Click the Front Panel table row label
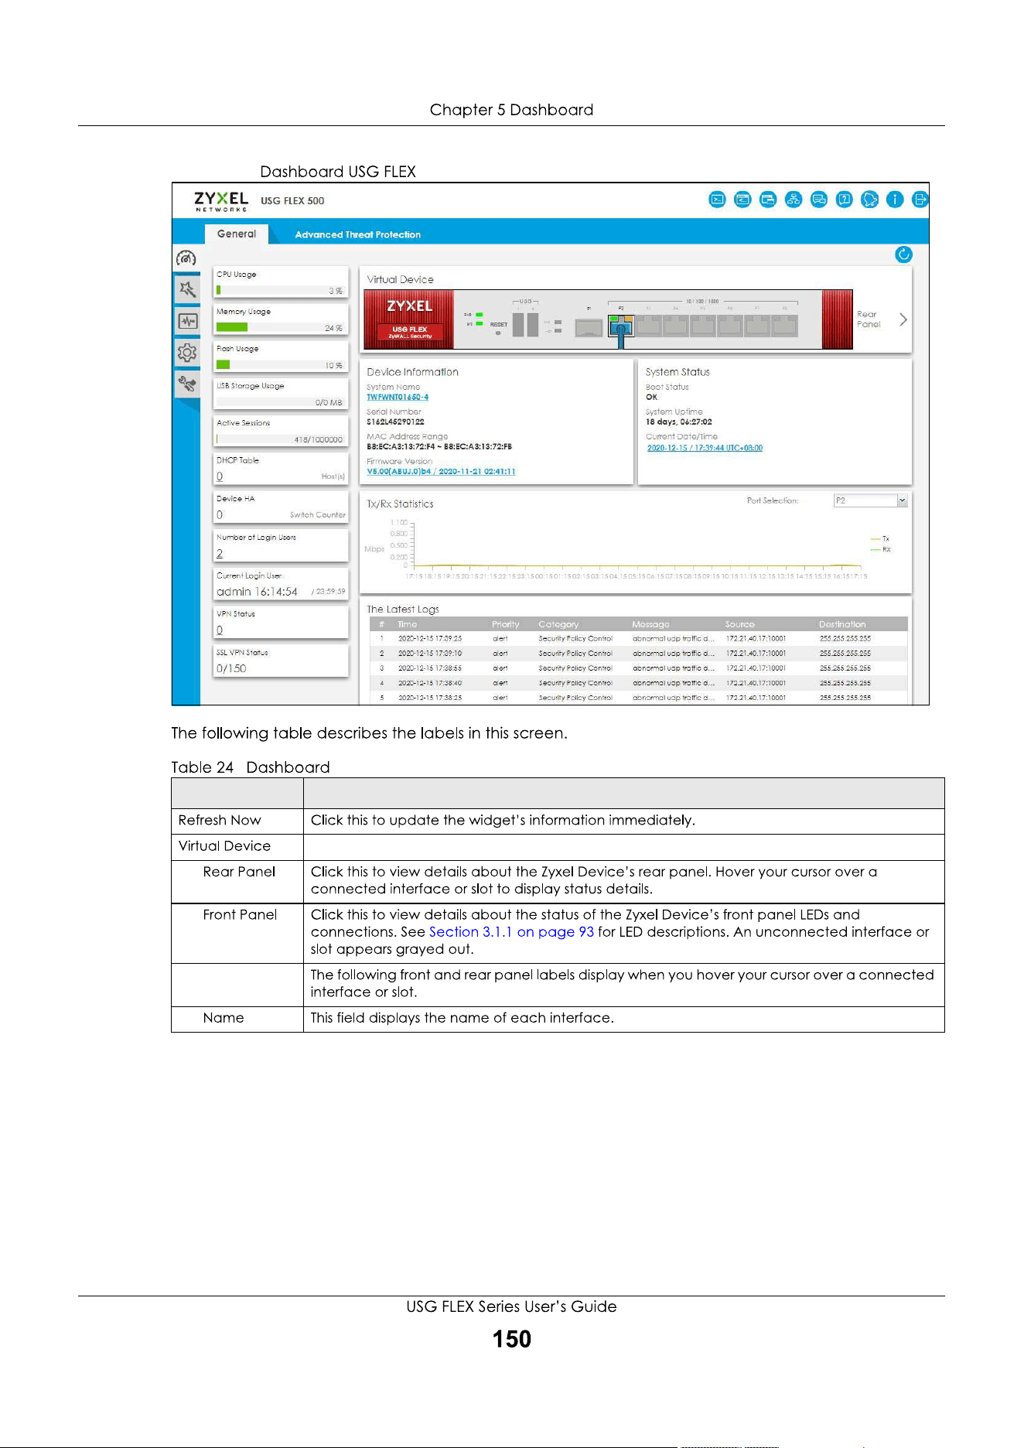Viewport: 1024px width, 1448px height. click(240, 915)
